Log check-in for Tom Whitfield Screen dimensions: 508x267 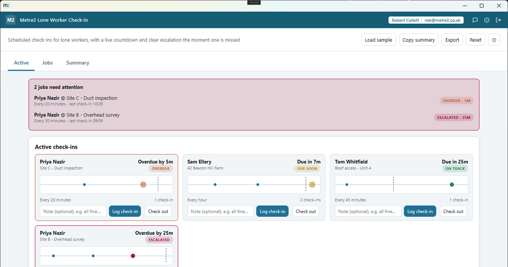[x=420, y=211]
